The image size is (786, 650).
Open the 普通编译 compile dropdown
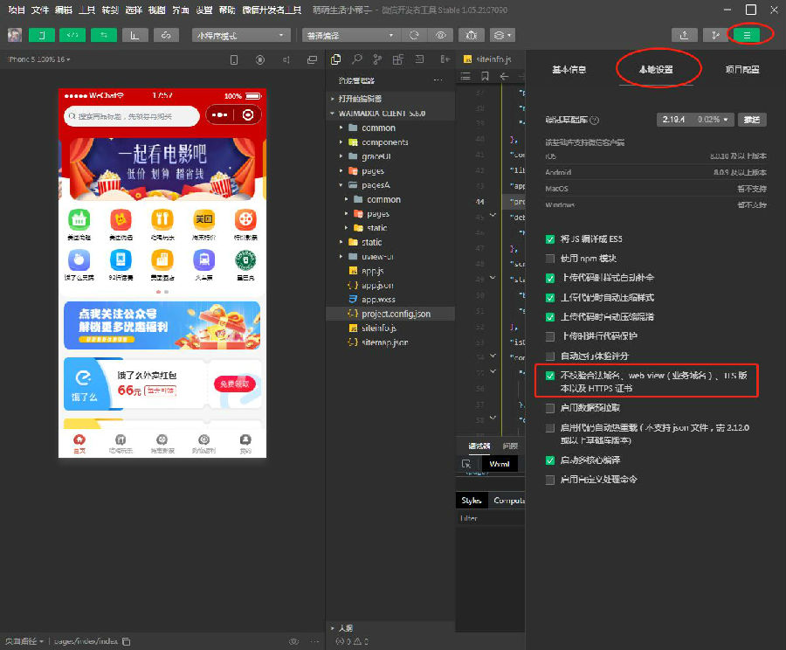350,35
